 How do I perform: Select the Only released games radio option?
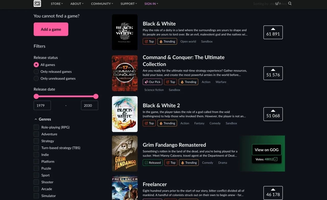pos(36,72)
